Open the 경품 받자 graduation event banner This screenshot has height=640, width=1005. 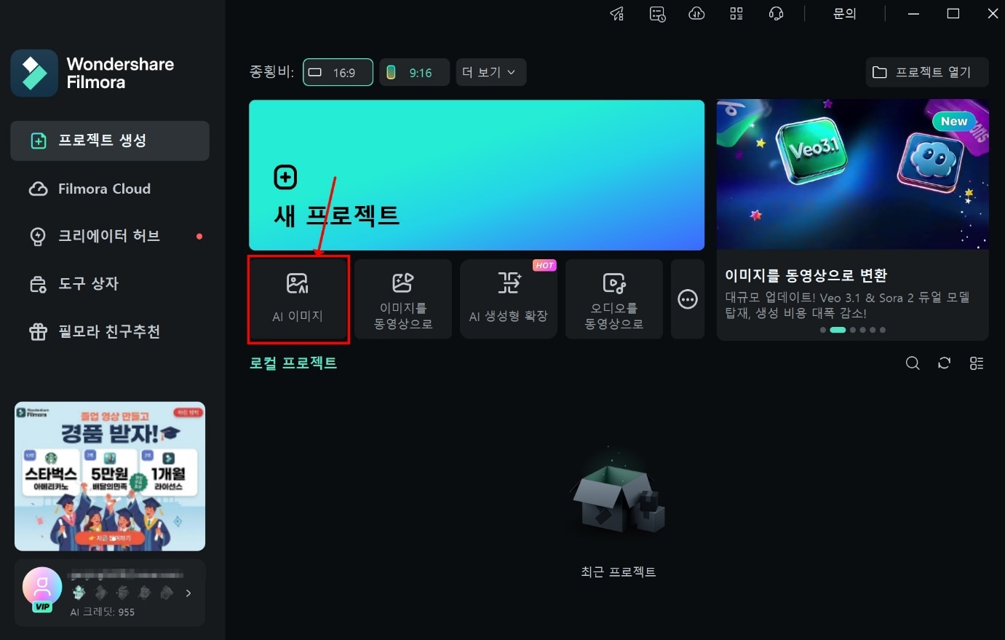(110, 476)
